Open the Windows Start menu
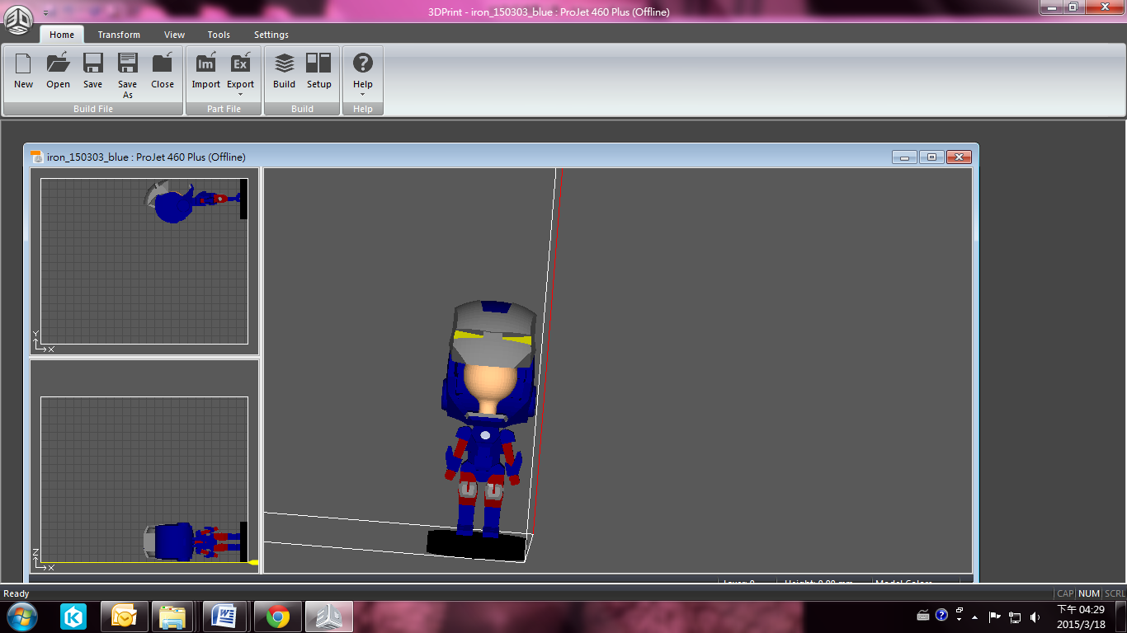Image resolution: width=1127 pixels, height=633 pixels. point(22,617)
